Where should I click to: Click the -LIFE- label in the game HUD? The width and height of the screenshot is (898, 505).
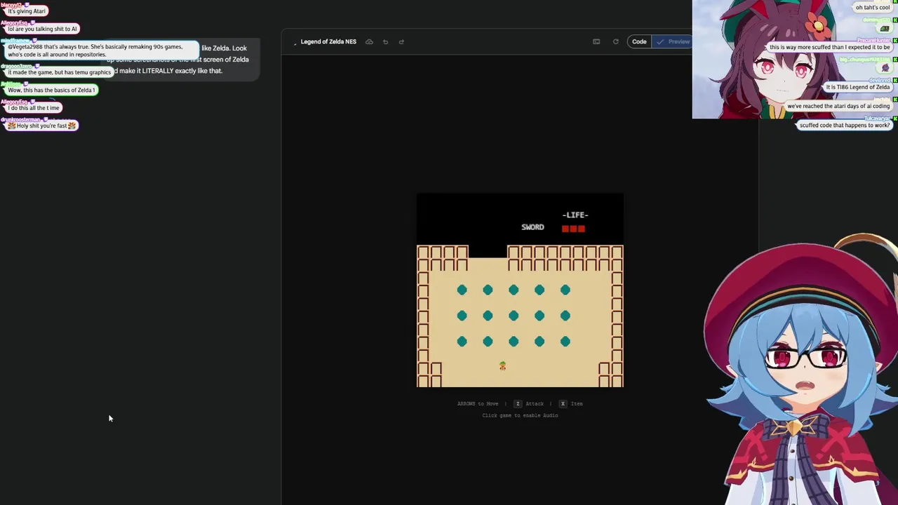(x=575, y=215)
